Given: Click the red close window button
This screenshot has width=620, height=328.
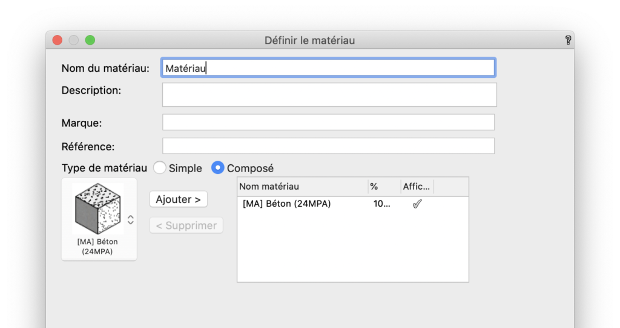Looking at the screenshot, I should (x=58, y=40).
